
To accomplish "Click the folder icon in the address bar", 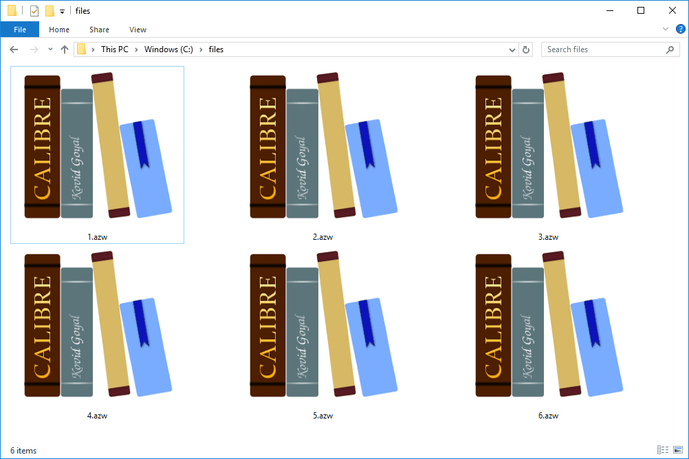I will pos(82,49).
